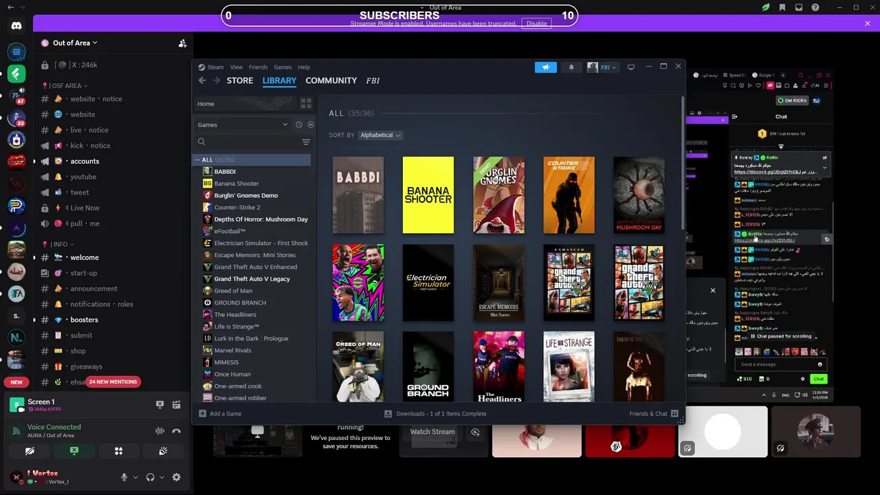
Task: Open Banana Shooter cover thumbnail
Action: pos(428,195)
